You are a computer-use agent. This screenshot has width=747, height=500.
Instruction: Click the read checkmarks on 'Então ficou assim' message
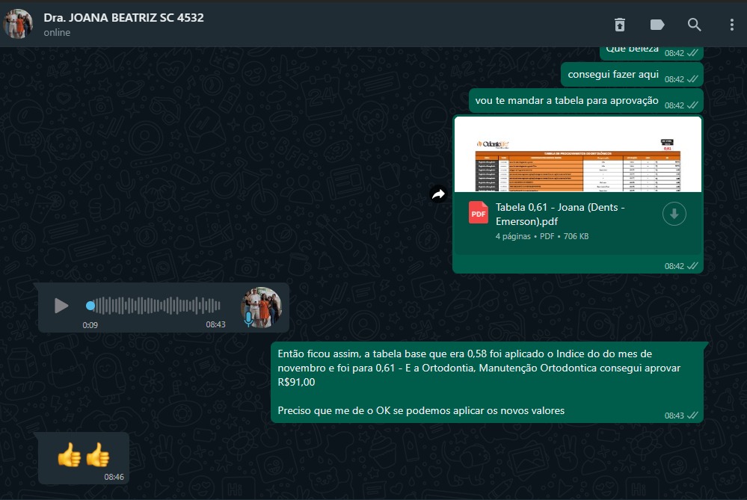click(692, 416)
